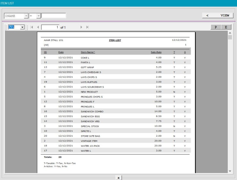
Task: Click scrollbar down arrow
Action: point(230,171)
